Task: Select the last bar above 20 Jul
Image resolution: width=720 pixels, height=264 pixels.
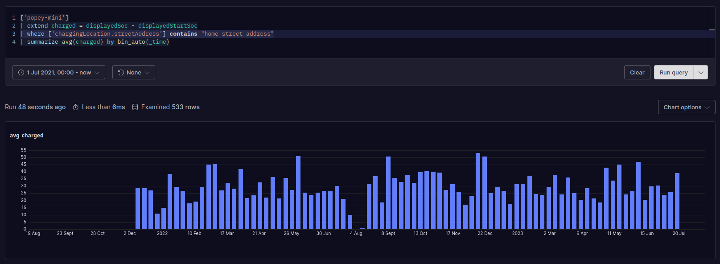Action: tap(677, 201)
